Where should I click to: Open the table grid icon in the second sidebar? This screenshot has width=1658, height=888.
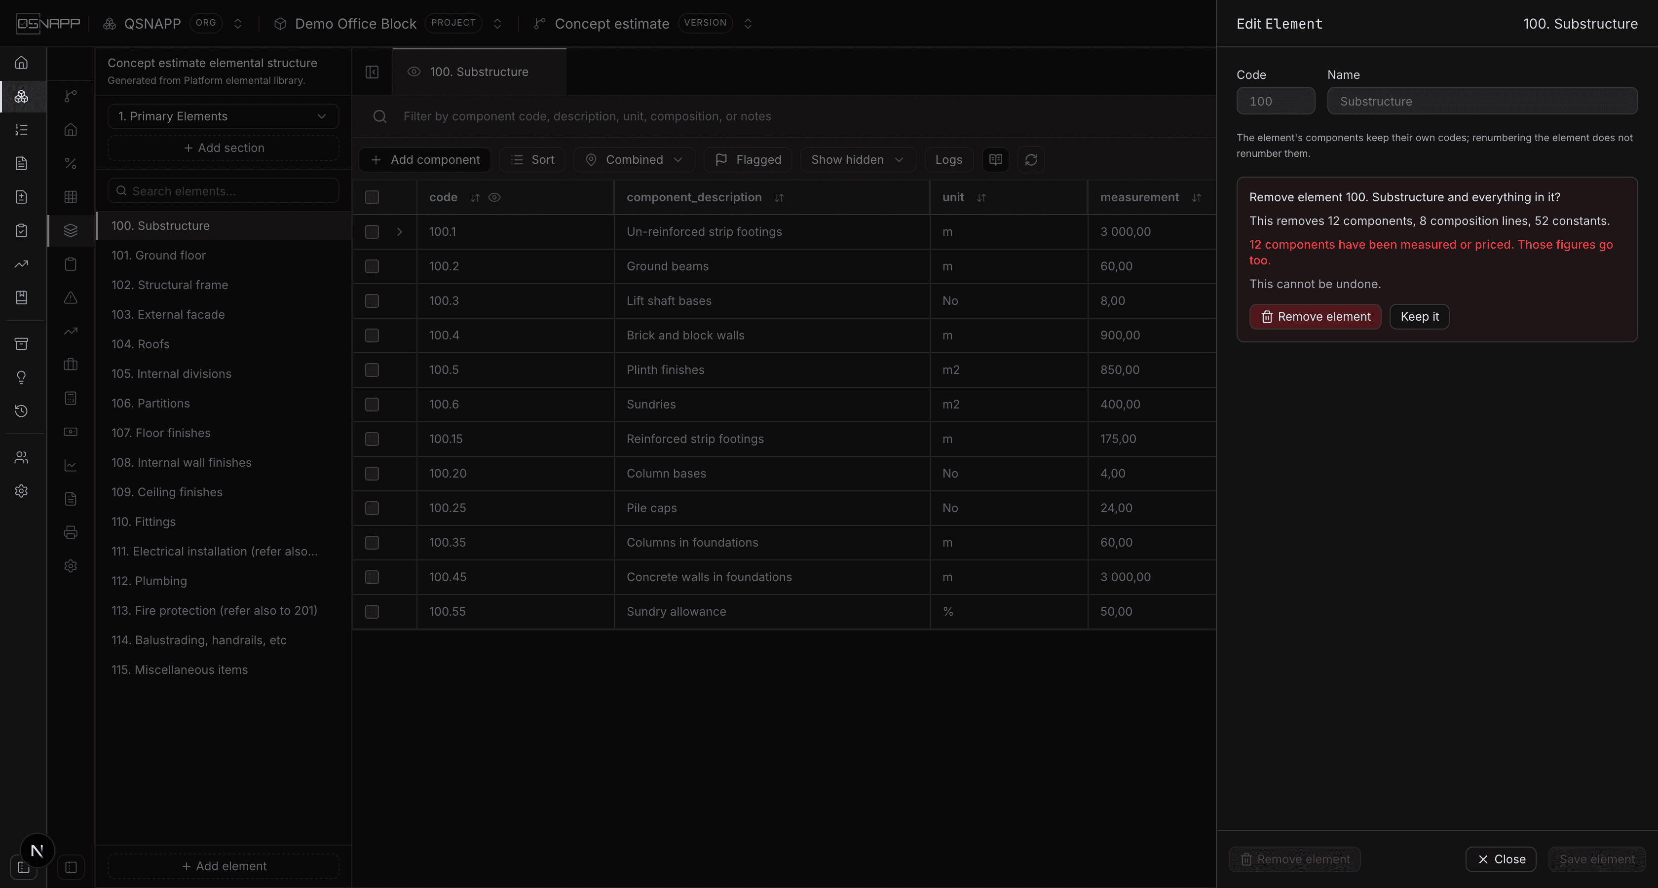[71, 197]
